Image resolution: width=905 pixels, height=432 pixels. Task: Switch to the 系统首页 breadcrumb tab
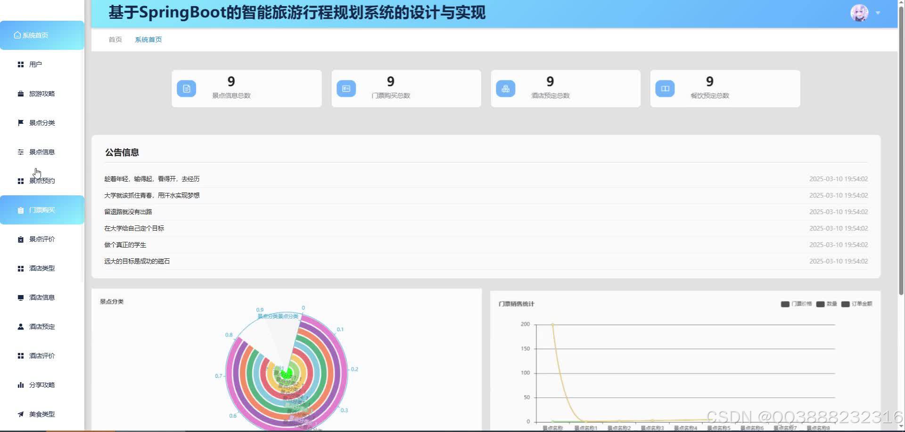click(148, 39)
